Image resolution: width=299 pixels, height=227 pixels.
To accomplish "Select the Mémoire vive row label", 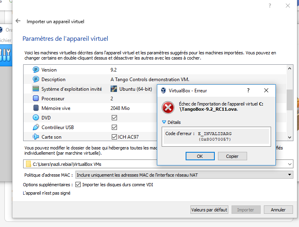I will 56,108.
